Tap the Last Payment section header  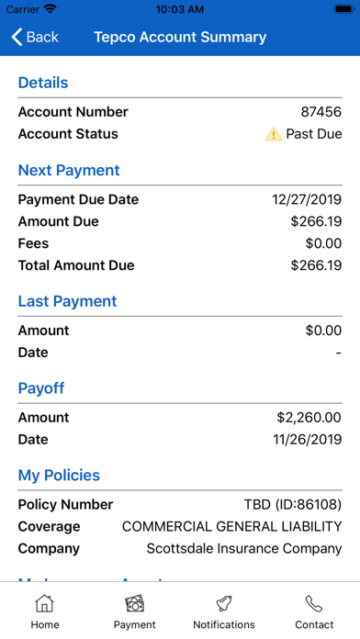68,301
